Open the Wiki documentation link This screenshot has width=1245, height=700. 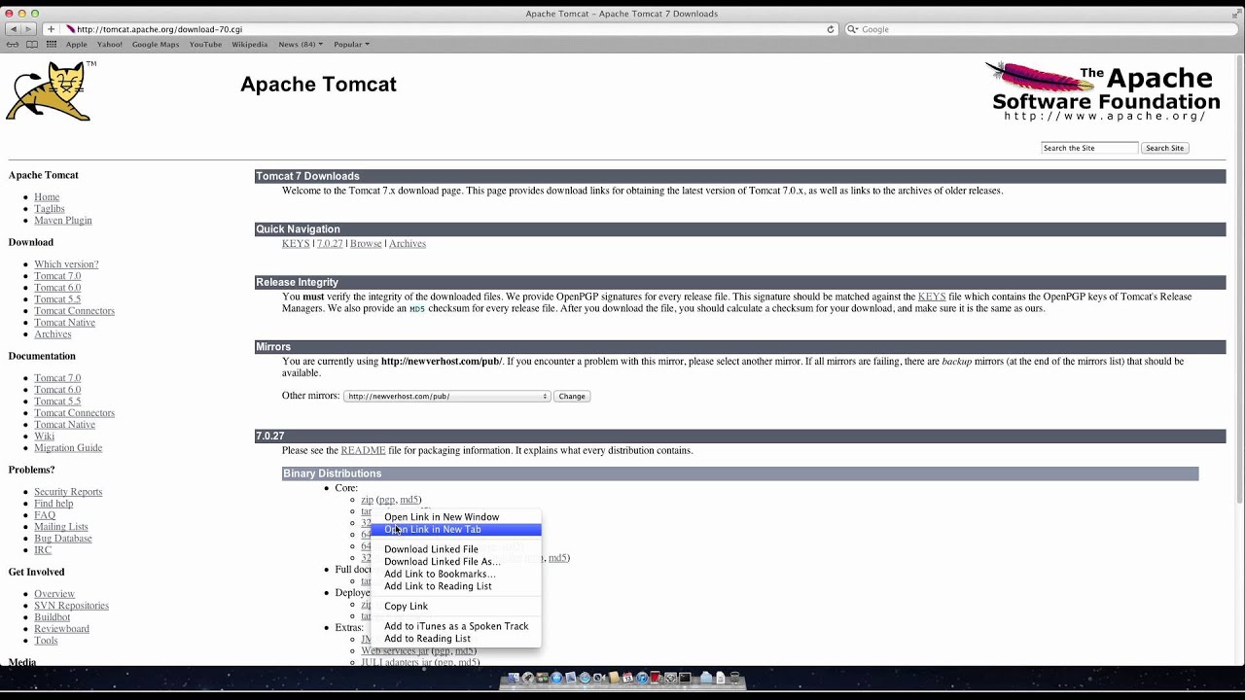point(44,437)
